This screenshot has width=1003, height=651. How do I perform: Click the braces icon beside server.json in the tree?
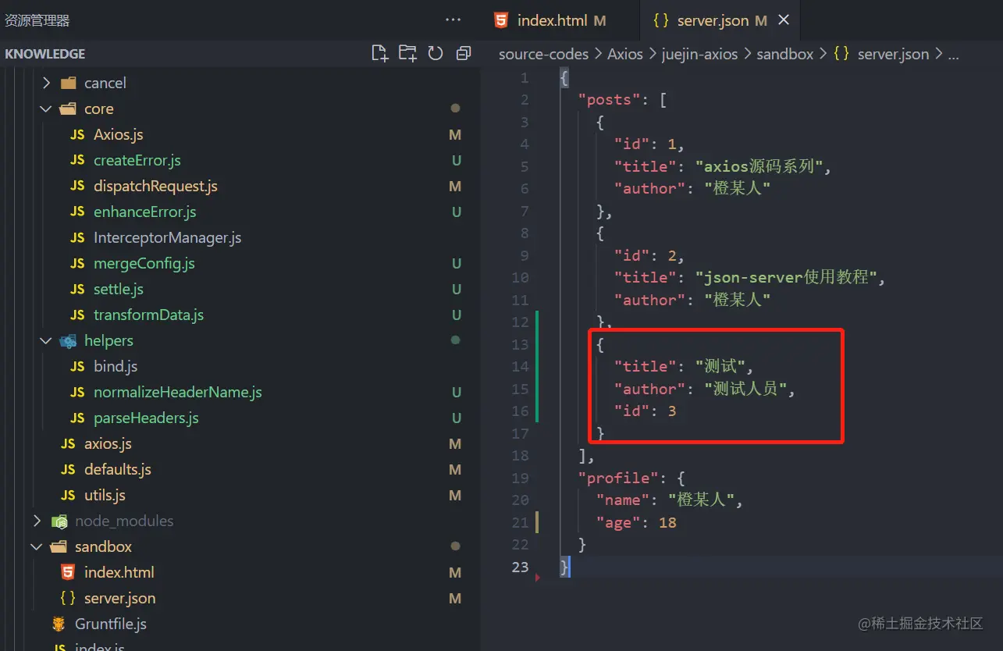(x=68, y=598)
